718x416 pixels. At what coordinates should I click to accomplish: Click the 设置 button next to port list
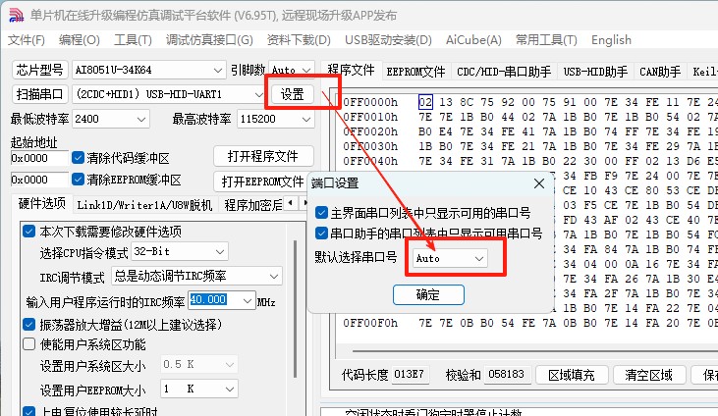[292, 94]
